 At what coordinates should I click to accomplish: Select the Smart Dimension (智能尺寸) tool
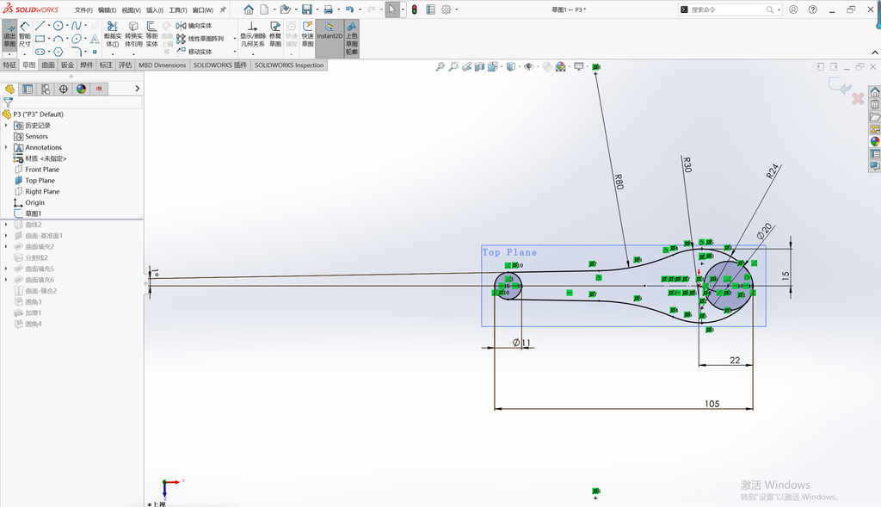[25, 34]
